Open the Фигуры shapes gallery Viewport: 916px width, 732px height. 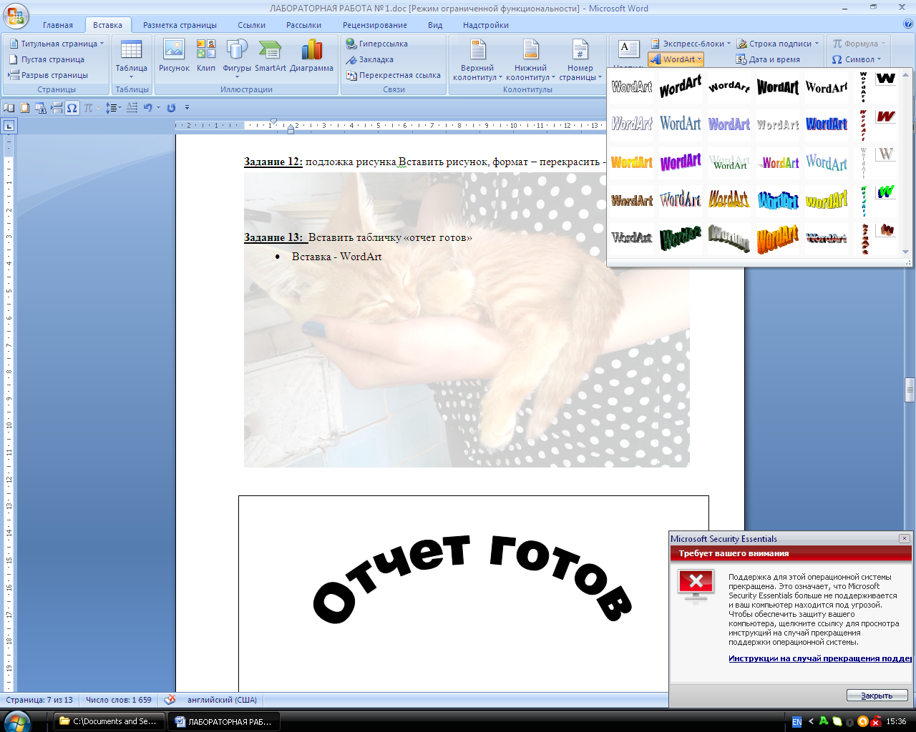pos(237,57)
